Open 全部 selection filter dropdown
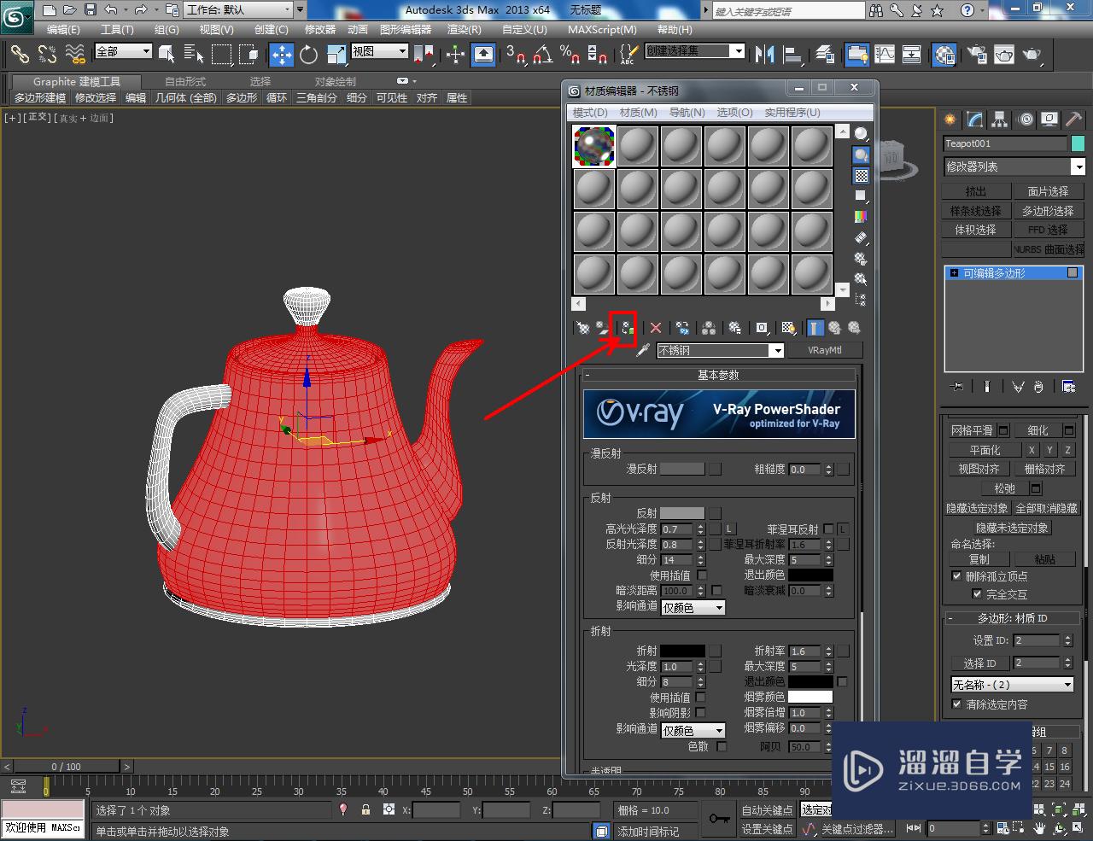 [123, 51]
